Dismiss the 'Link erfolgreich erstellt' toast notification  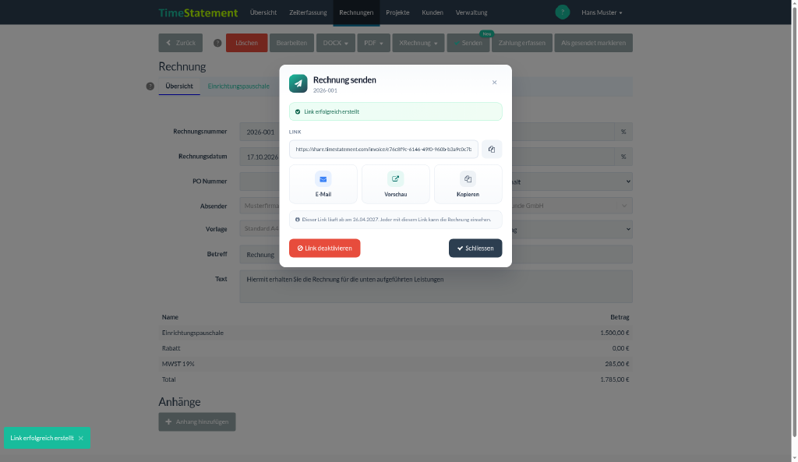pyautogui.click(x=80, y=438)
